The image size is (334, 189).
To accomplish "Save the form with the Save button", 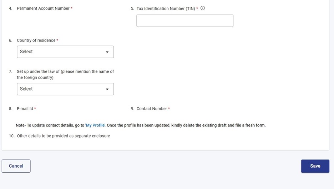I will pyautogui.click(x=315, y=166).
